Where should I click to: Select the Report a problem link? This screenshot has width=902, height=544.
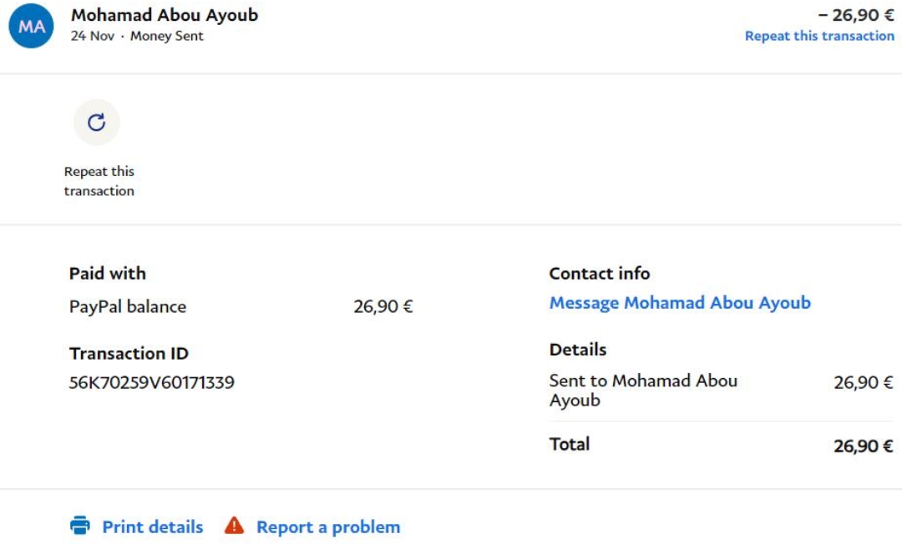click(x=327, y=527)
